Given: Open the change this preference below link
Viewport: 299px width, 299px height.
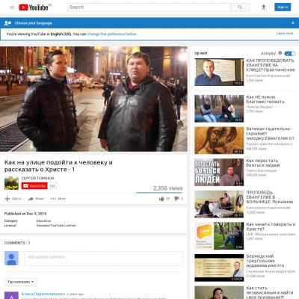Looking at the screenshot, I should pos(112,34).
